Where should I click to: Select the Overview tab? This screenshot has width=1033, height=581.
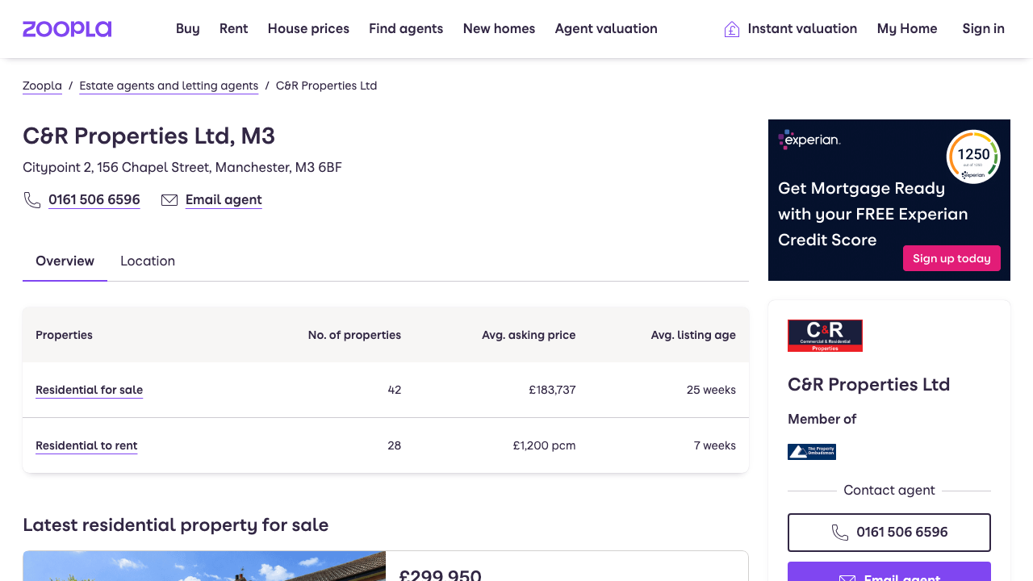(x=65, y=261)
